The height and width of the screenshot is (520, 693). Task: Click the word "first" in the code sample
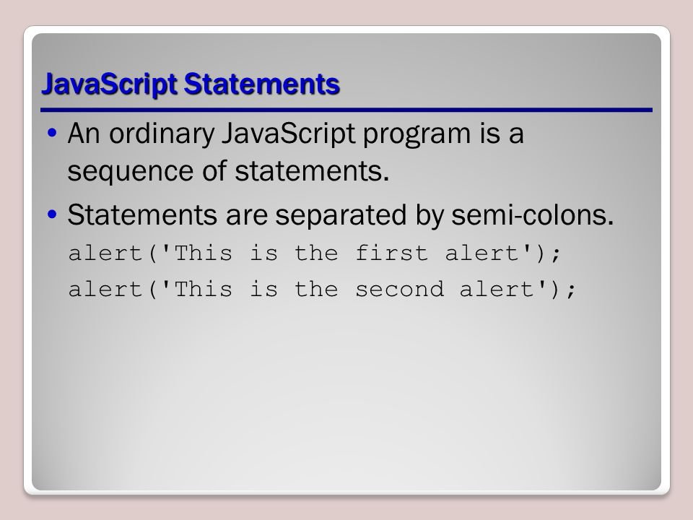pyautogui.click(x=391, y=253)
